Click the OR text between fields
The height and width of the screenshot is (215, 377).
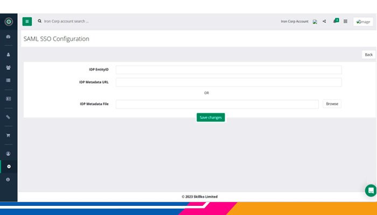point(206,93)
